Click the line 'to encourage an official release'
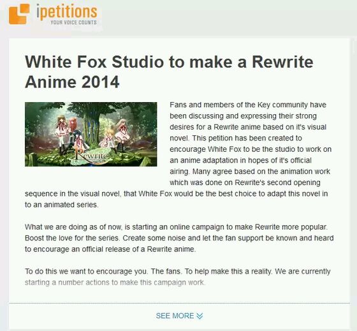This screenshot has height=331, width=357. tap(110, 249)
